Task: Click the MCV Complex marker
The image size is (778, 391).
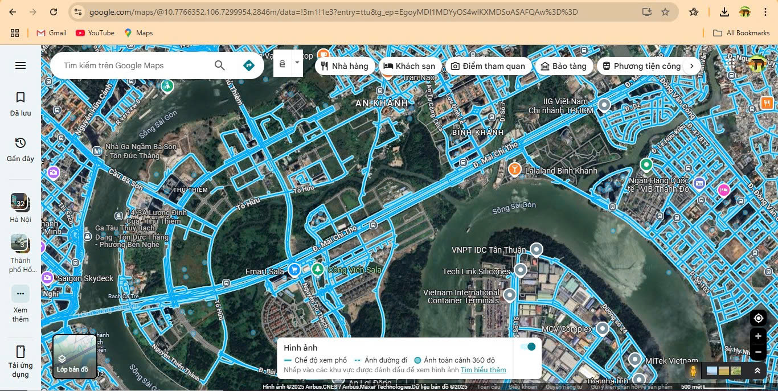Action: 603,328
